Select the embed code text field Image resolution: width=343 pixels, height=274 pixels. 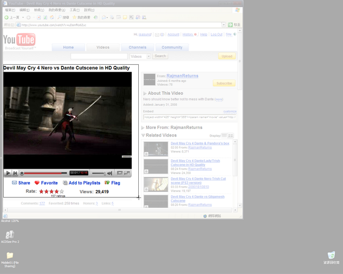click(x=190, y=117)
